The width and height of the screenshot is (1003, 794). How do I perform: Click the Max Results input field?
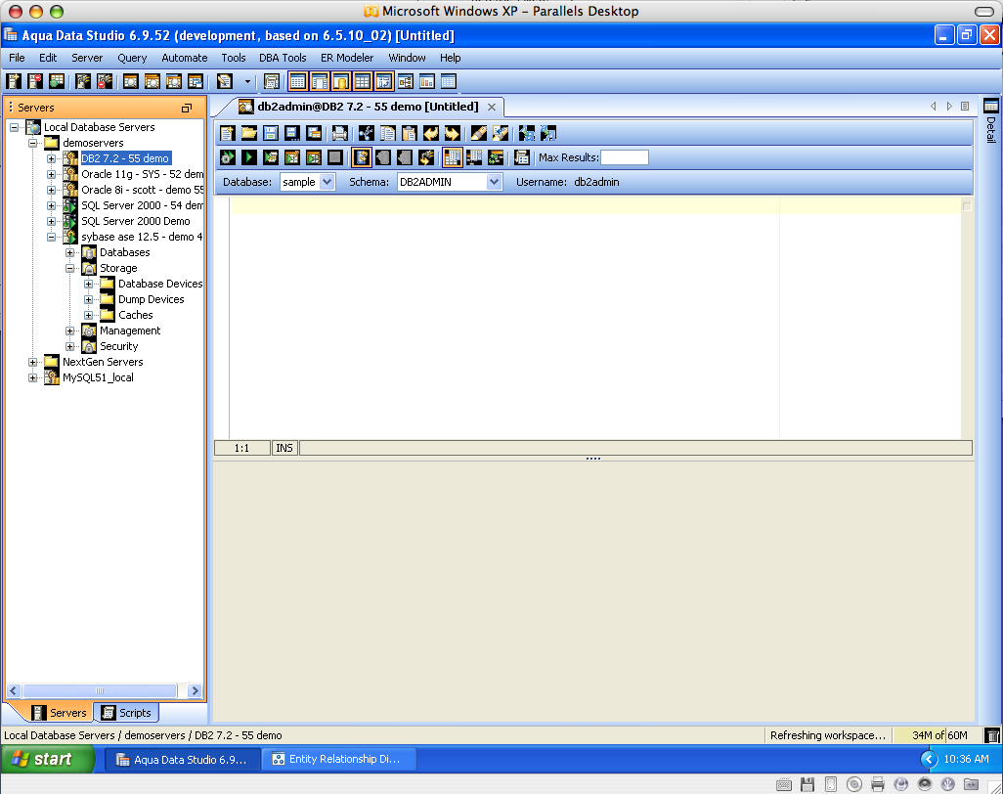pos(625,157)
